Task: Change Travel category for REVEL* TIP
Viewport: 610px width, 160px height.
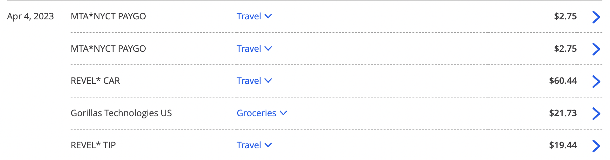Action: (254, 145)
